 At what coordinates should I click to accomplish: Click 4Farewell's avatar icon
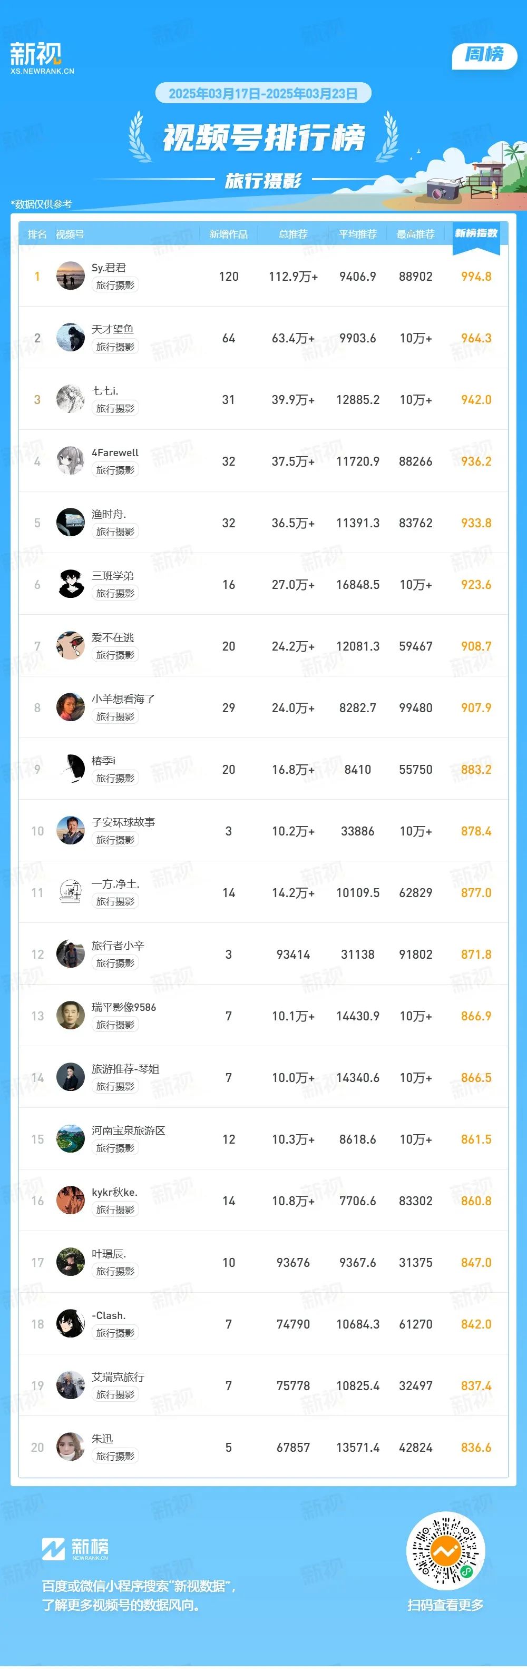click(70, 461)
